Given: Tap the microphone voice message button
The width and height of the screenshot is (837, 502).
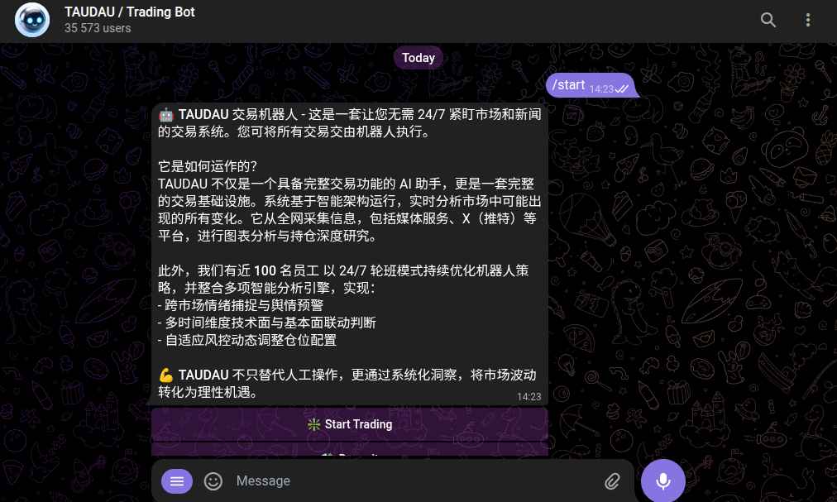Looking at the screenshot, I should pos(663,480).
